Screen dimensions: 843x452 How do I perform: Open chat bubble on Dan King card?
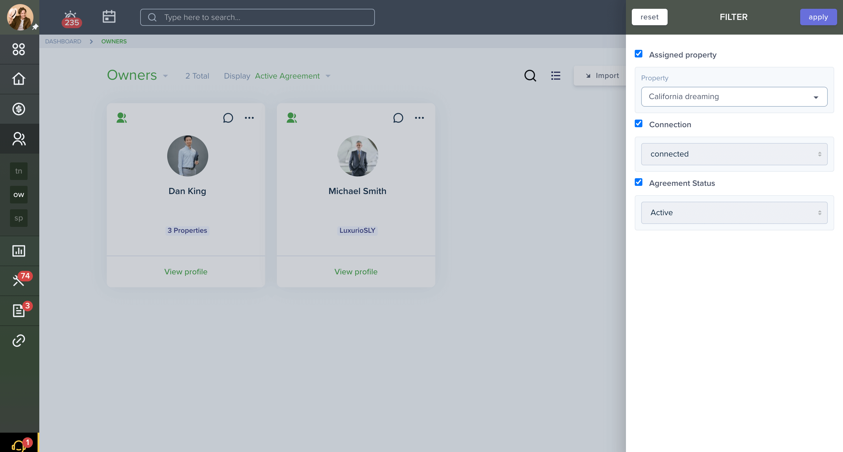point(228,118)
